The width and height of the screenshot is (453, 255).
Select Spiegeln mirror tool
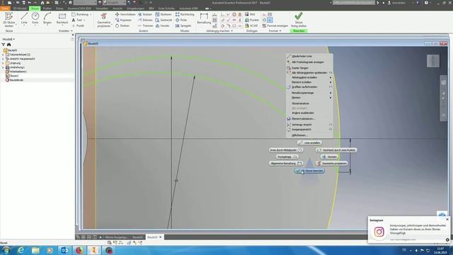183,25
